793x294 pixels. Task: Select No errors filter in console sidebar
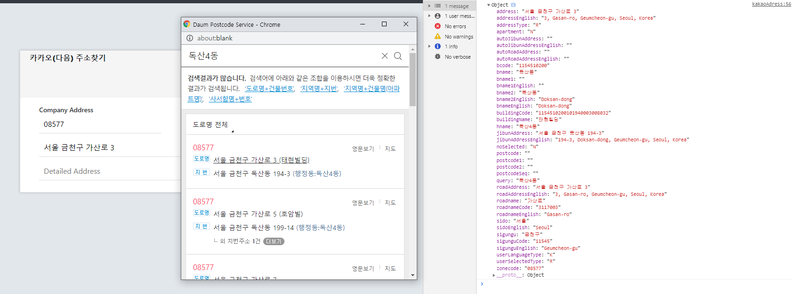point(455,26)
